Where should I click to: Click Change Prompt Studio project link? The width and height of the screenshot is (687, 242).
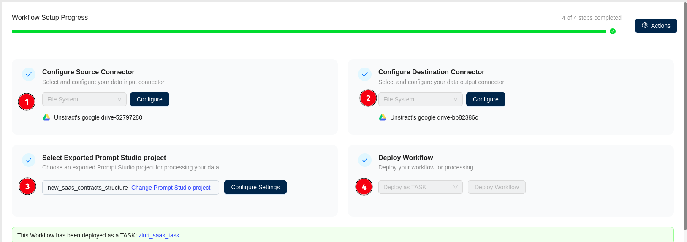click(171, 188)
